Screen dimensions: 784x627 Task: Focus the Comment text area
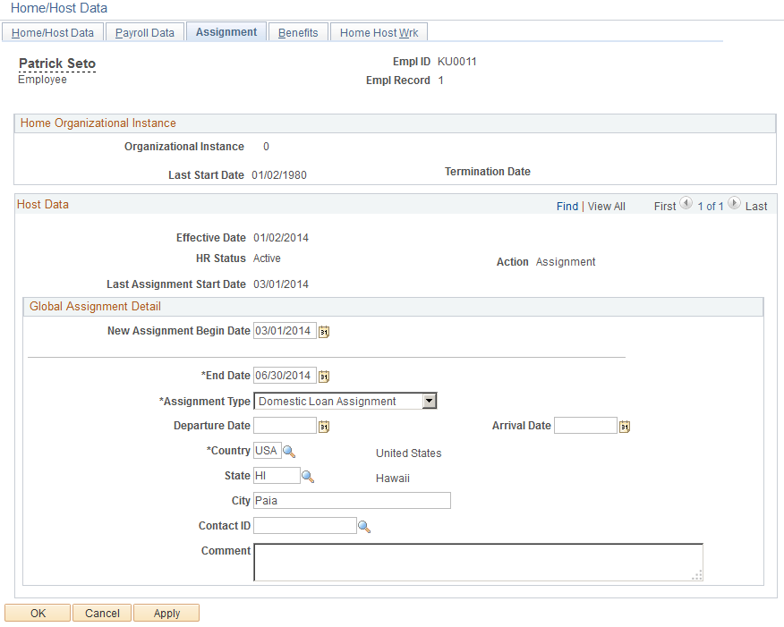click(478, 563)
